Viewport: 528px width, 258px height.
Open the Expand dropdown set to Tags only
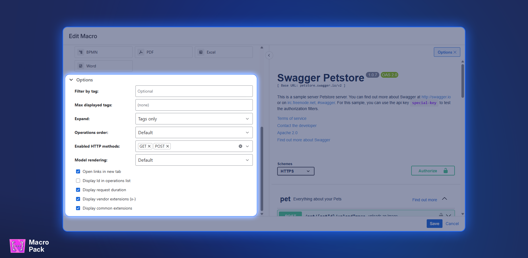[x=194, y=119]
